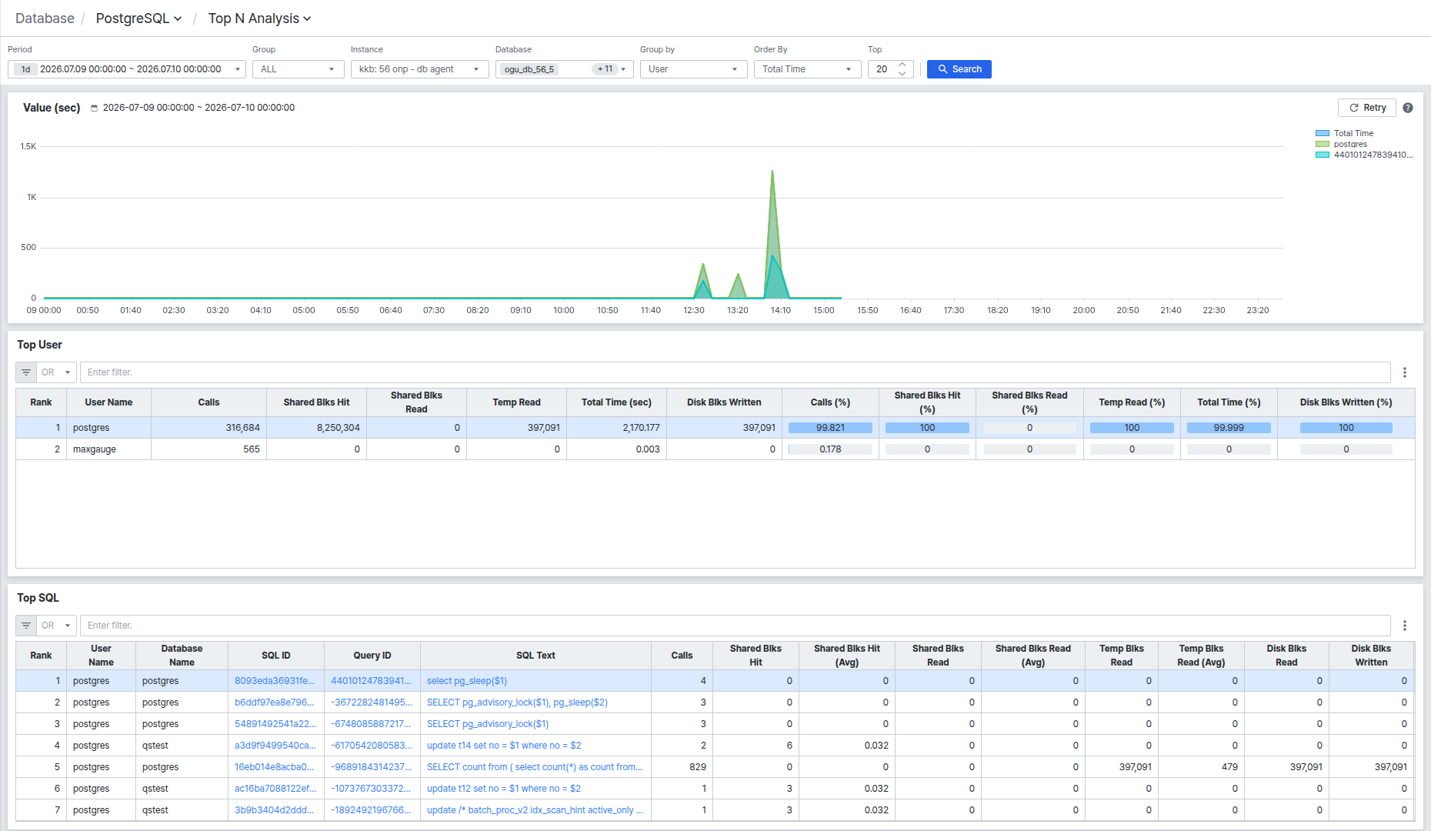This screenshot has height=831, width=1431.
Task: Open the Top N Analysis breadcrumb menu
Action: click(259, 18)
